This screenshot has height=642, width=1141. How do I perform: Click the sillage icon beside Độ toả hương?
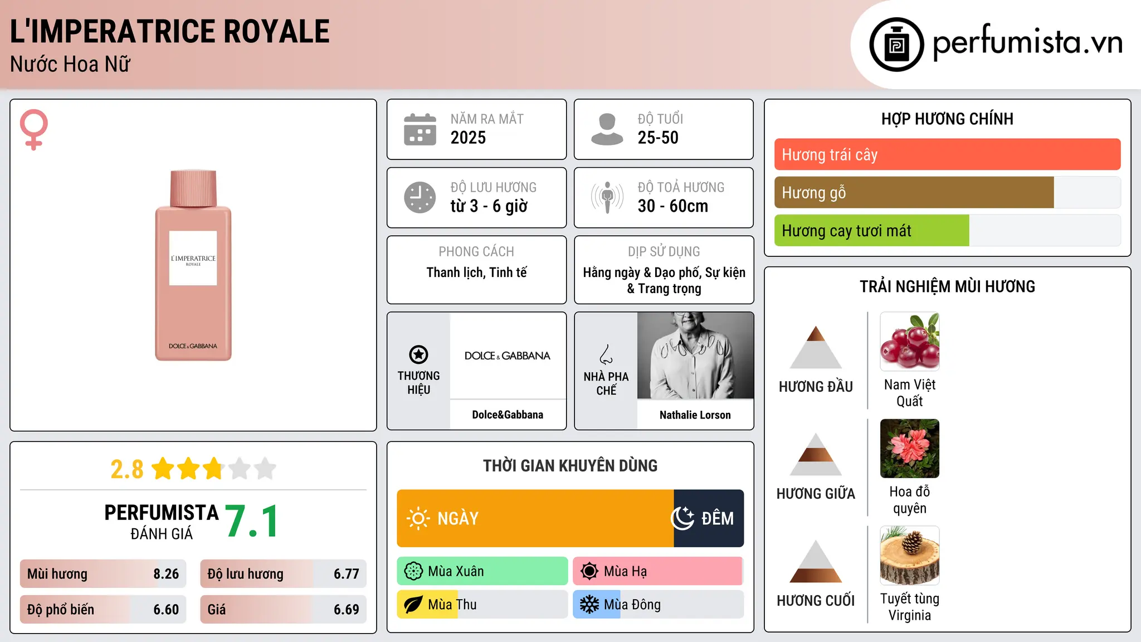(x=607, y=197)
